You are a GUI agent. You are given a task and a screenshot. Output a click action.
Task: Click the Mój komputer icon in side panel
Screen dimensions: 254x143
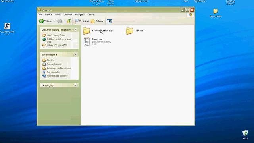click(x=44, y=72)
